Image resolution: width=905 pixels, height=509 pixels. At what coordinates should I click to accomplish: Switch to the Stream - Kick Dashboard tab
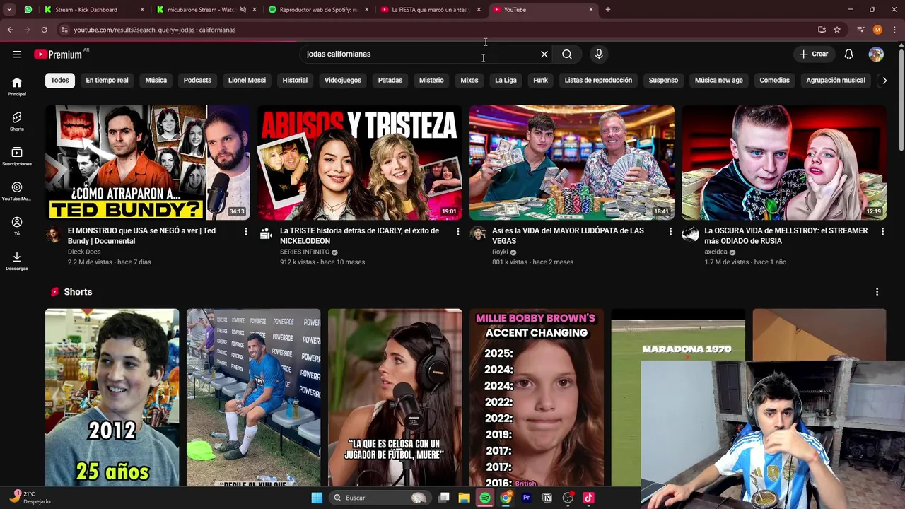[x=93, y=10]
